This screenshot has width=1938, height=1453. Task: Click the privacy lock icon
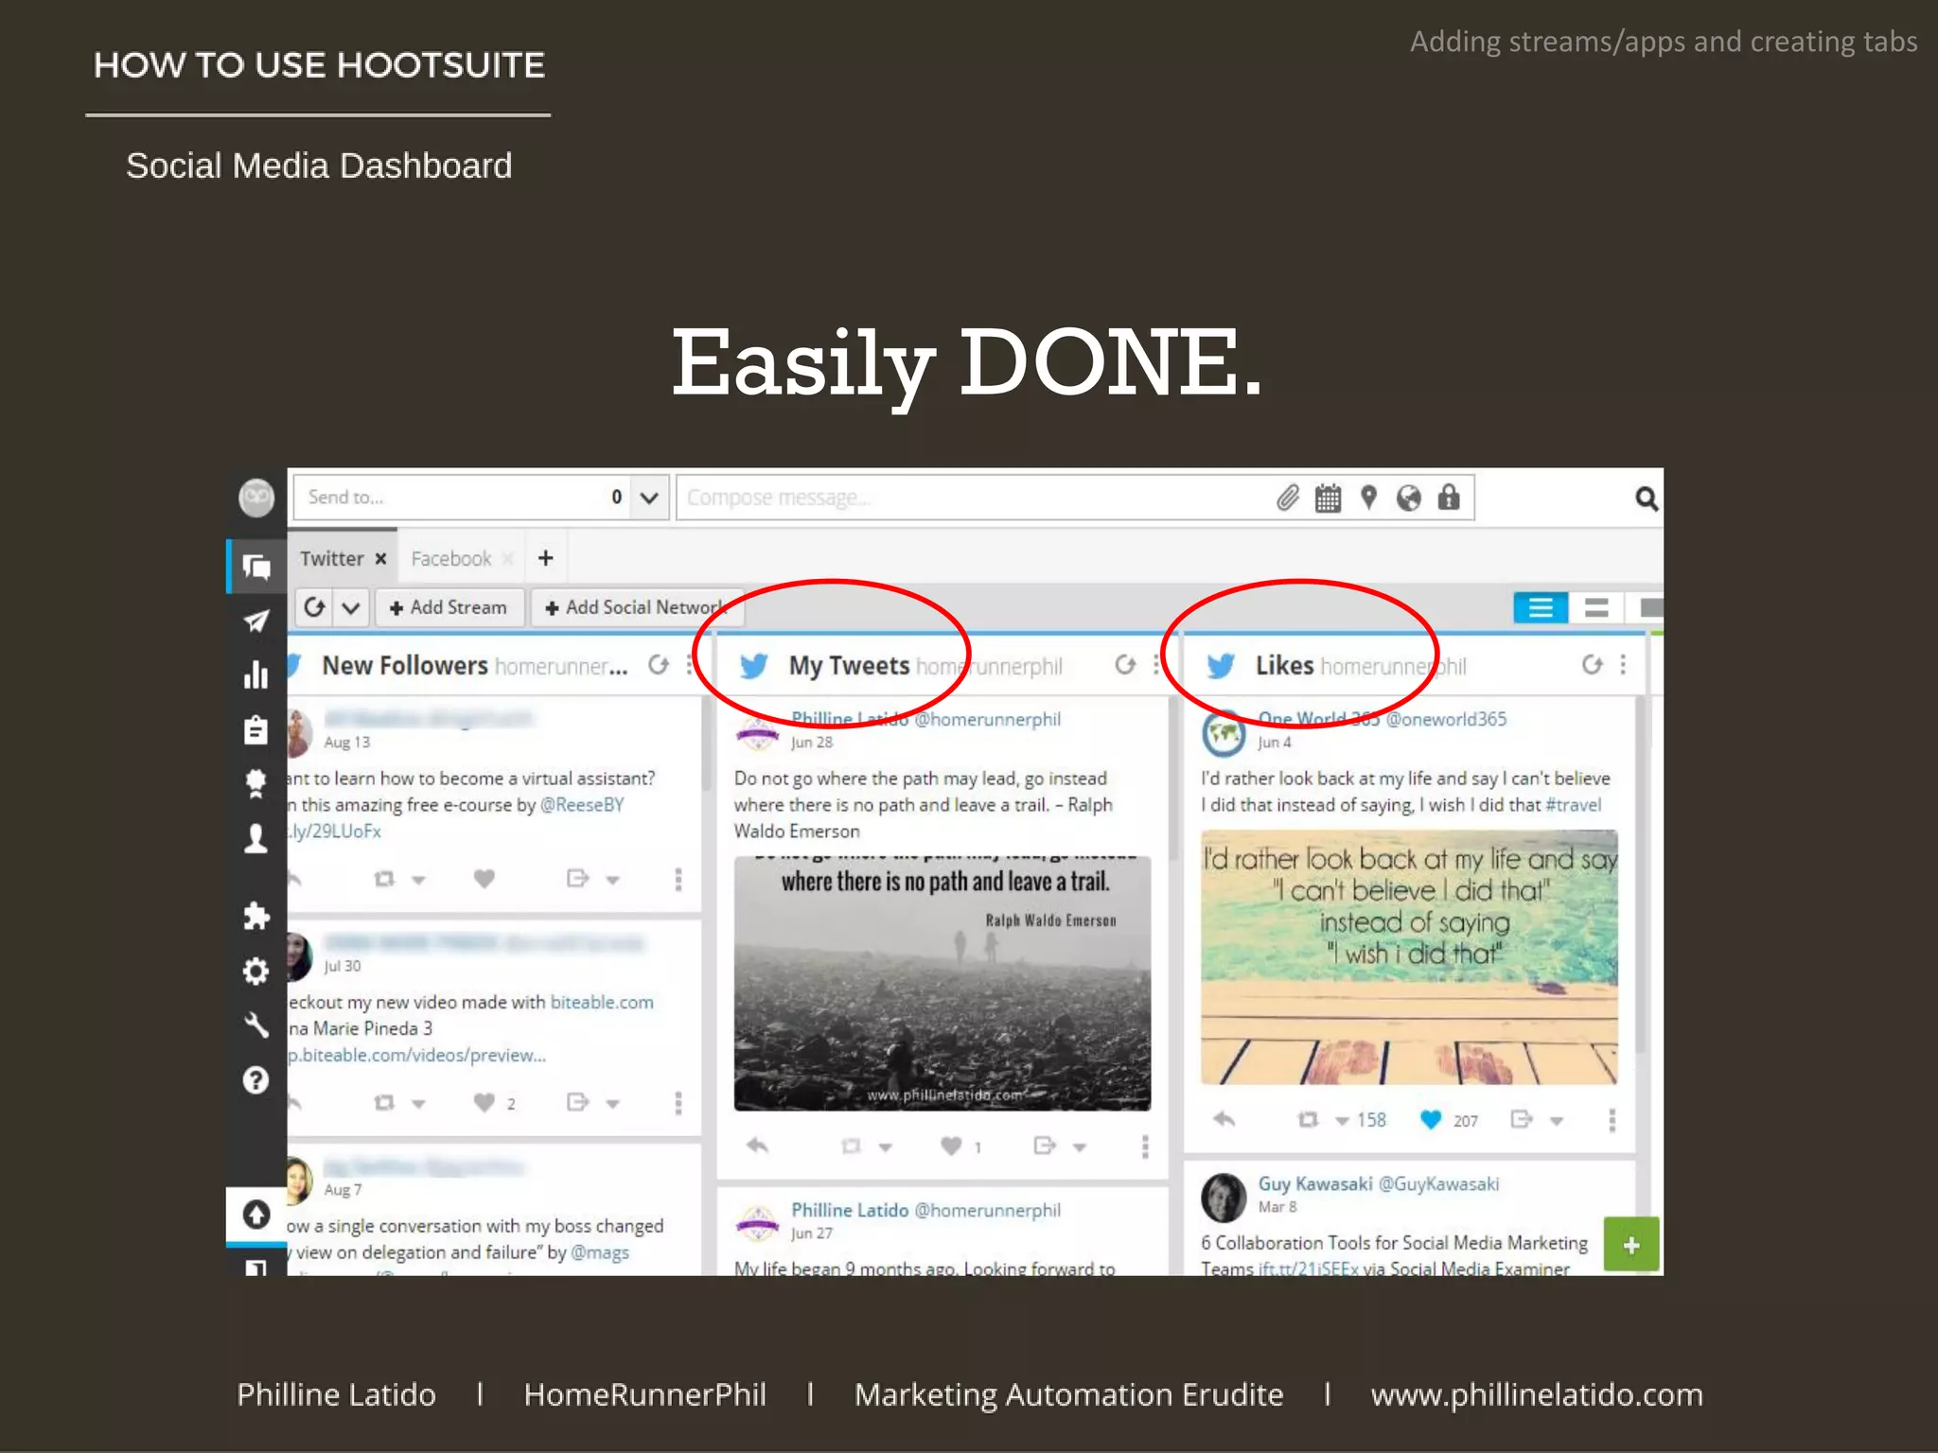pyautogui.click(x=1449, y=498)
